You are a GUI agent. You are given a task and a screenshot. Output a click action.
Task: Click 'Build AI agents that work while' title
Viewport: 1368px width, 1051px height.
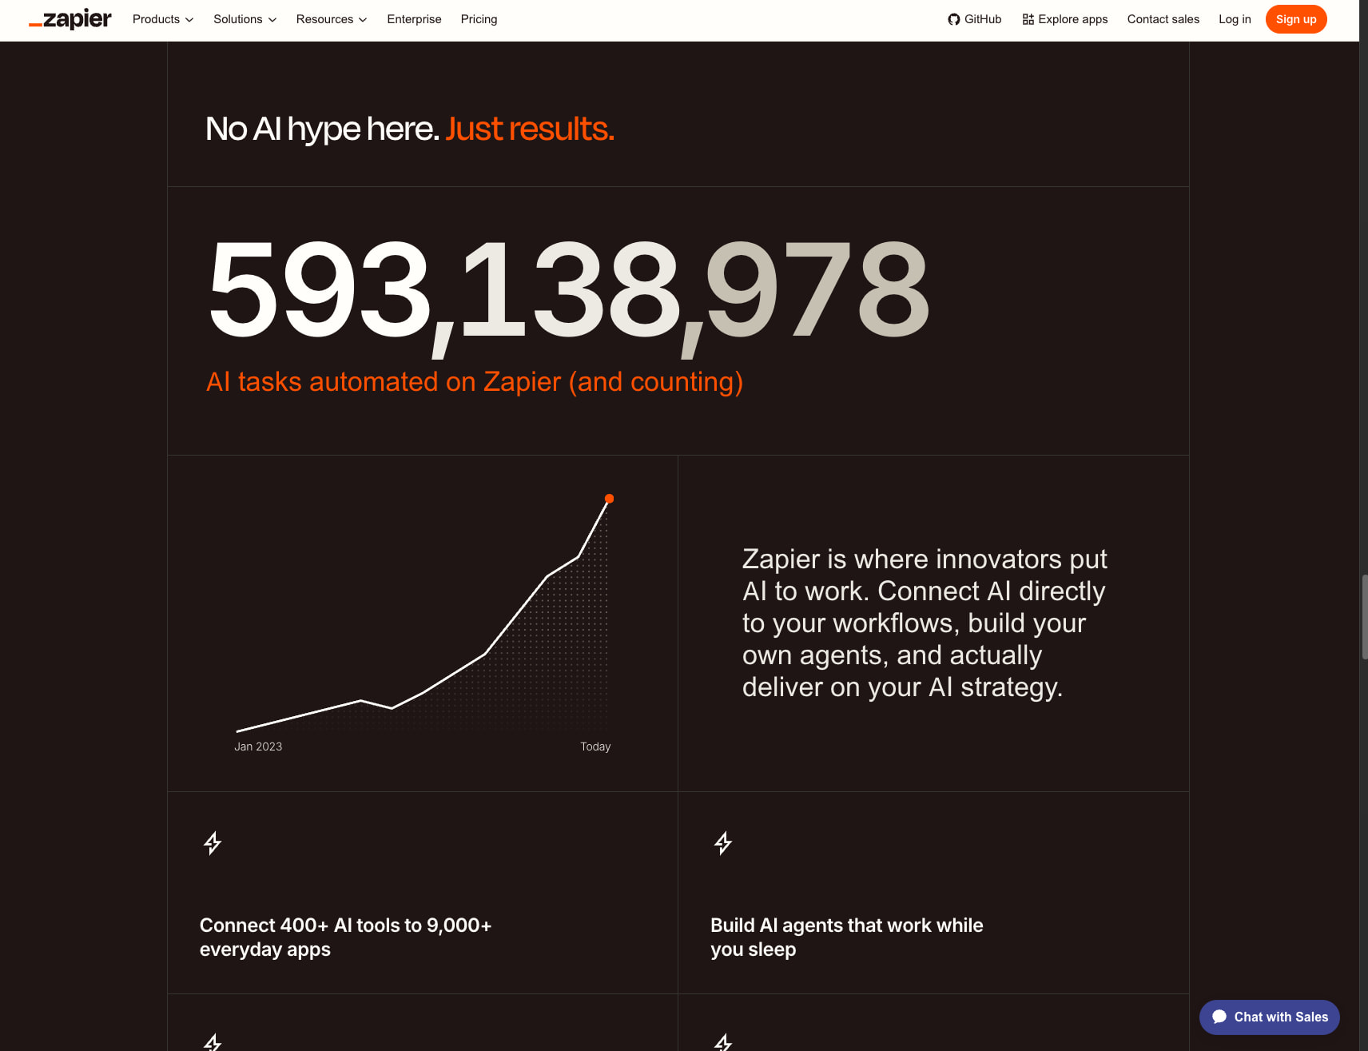coord(846,937)
